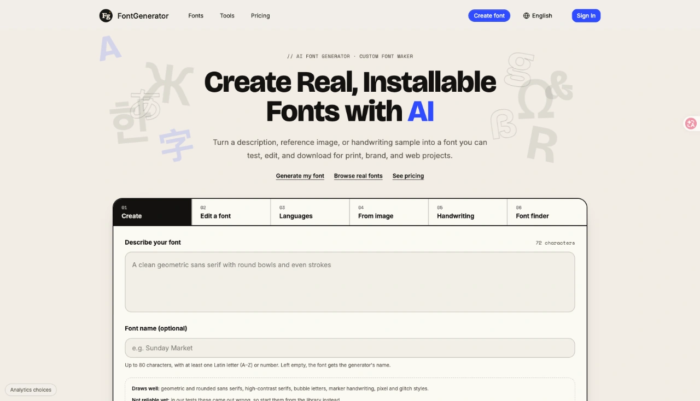Switch to the Languages tab

tap(310, 212)
